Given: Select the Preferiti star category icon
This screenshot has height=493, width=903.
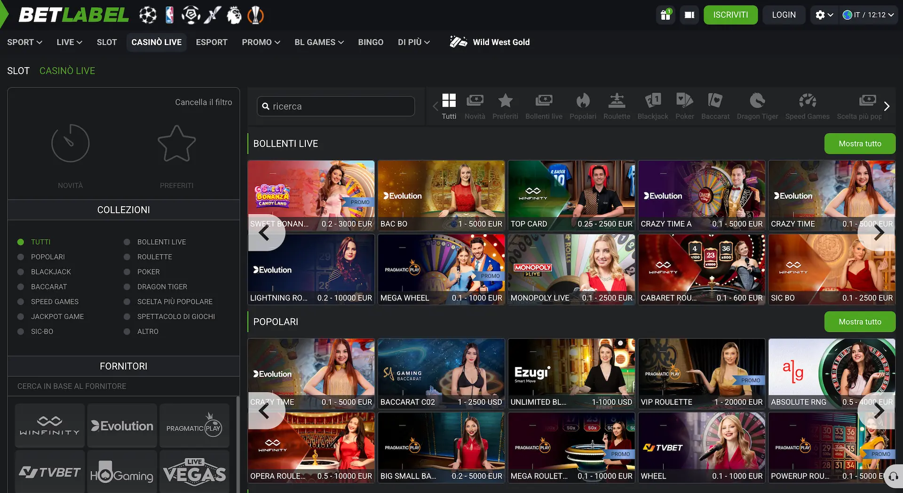Looking at the screenshot, I should tap(505, 107).
